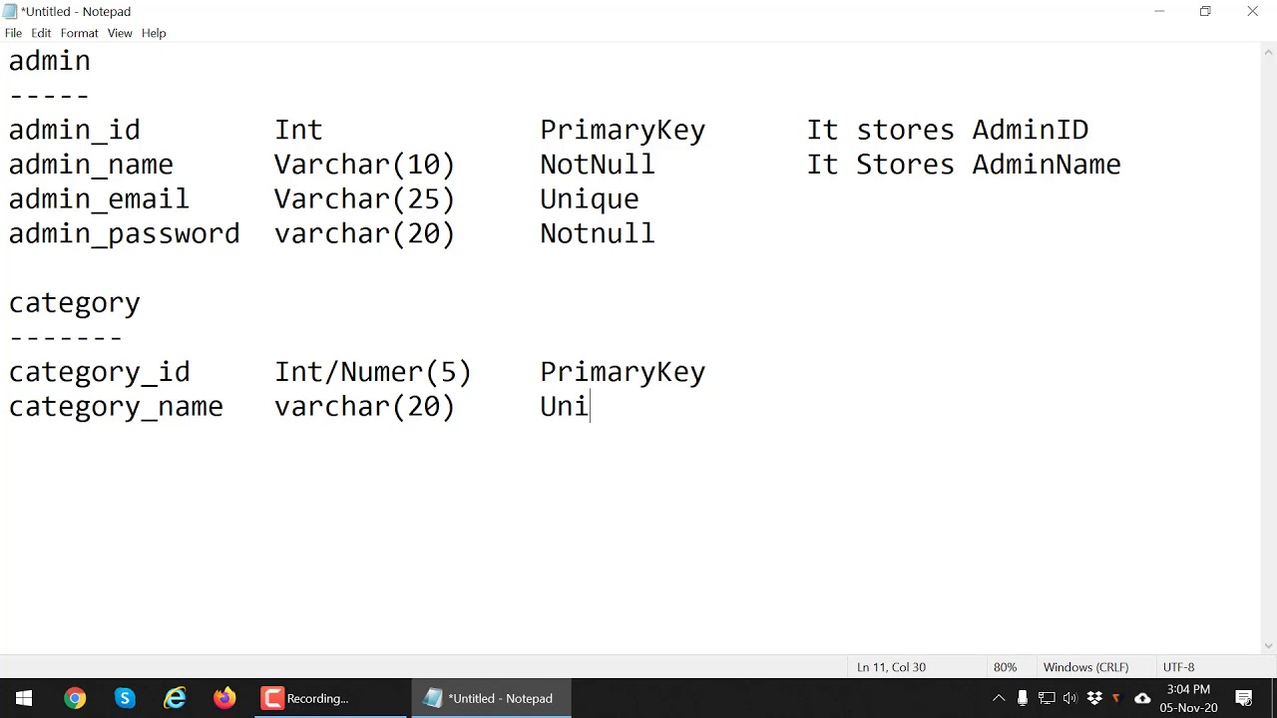Place cursor after 'Uni' text
This screenshot has width=1277, height=718.
tap(590, 407)
